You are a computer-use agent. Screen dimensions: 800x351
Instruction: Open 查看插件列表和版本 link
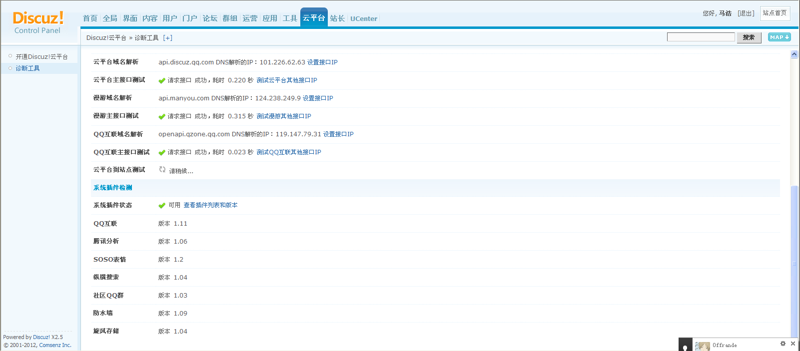[x=210, y=205]
